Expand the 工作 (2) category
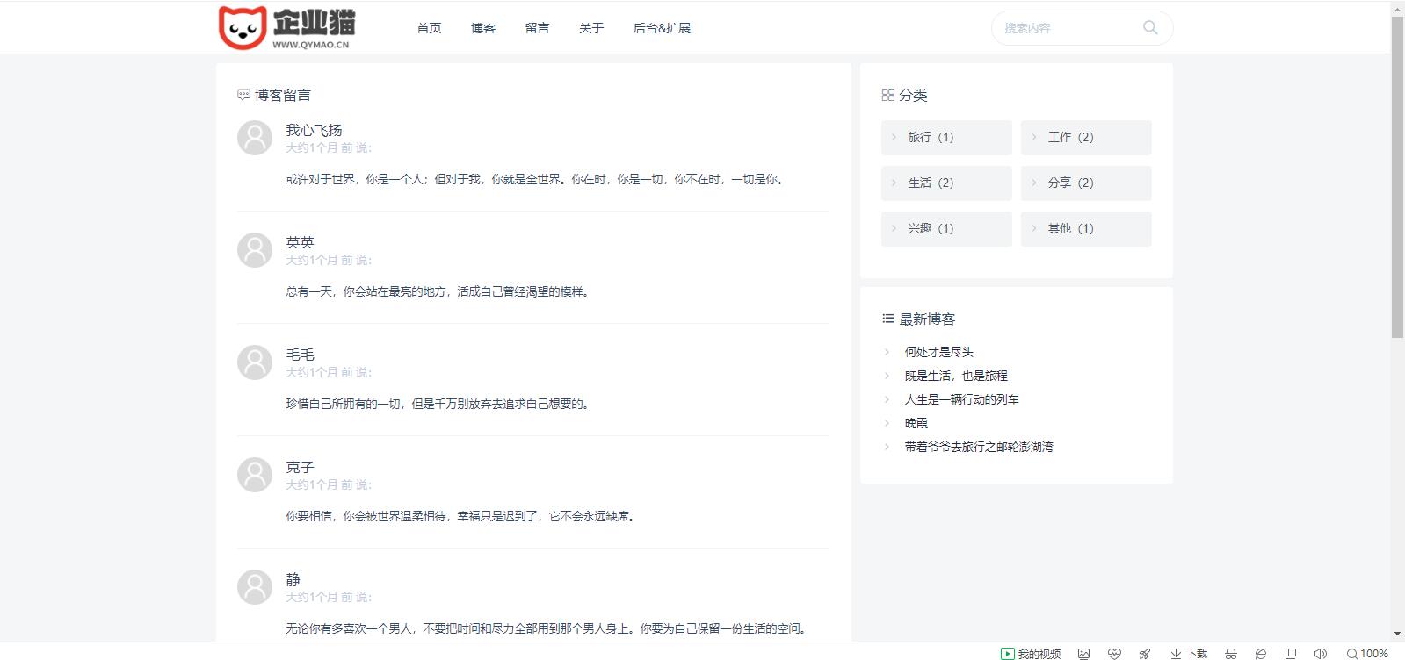Screen dimensions: 1405x660 pyautogui.click(x=1086, y=138)
